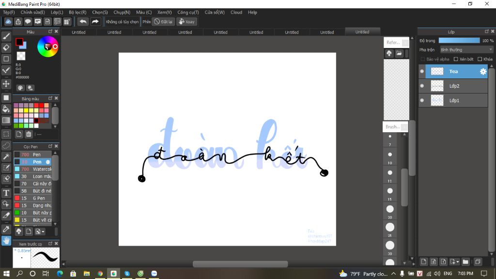
Task: Open the Không có tùy chọn dropdown
Action: click(122, 21)
